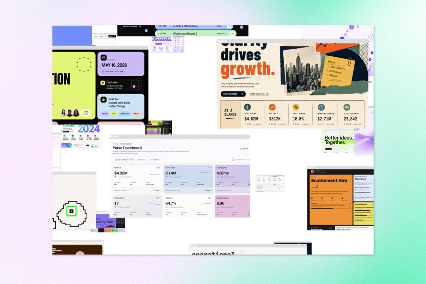426x284 pixels.
Task: Click the share icon beside Share Analysis
Action: tap(267, 94)
